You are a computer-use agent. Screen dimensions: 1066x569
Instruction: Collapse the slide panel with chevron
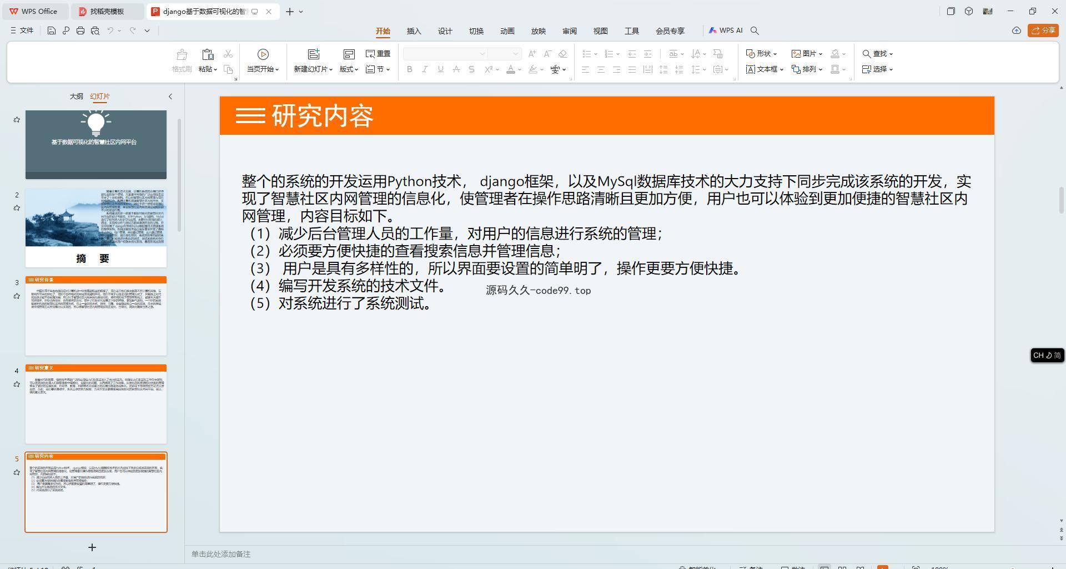click(x=170, y=96)
